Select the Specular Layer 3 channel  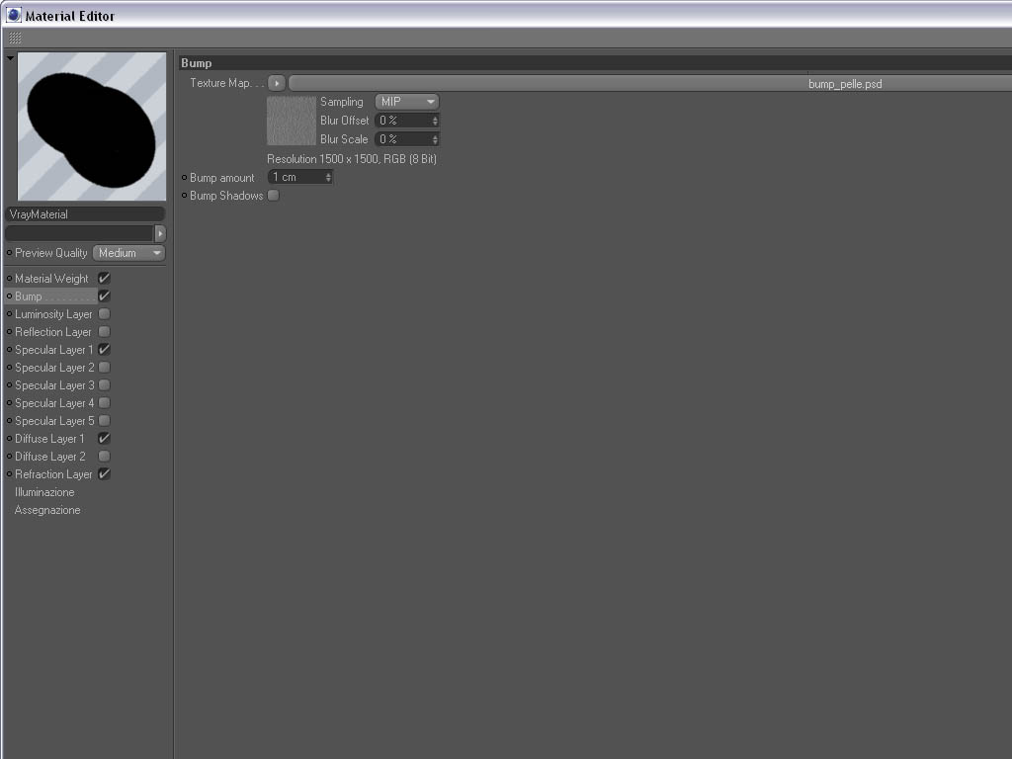tap(55, 385)
